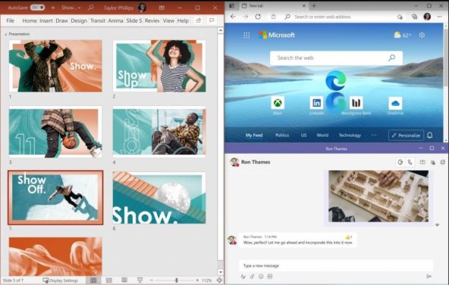Select slide 7 orange abstract thumbnail

coord(55,256)
